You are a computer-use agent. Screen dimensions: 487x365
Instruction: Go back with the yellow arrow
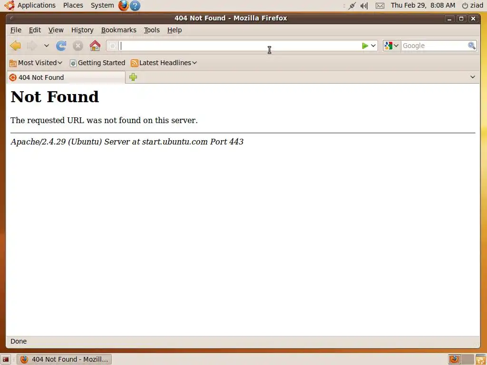(x=15, y=46)
